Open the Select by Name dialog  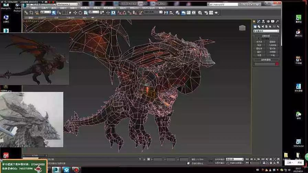pos(59,13)
